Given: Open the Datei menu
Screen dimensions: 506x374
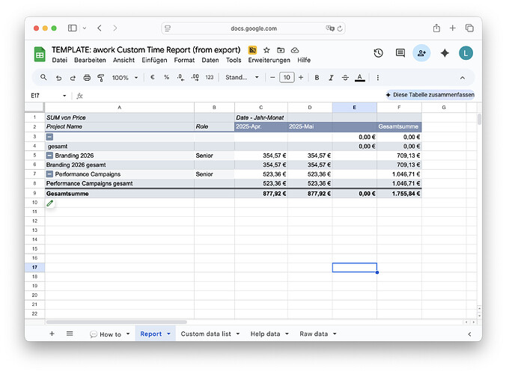Looking at the screenshot, I should point(60,61).
